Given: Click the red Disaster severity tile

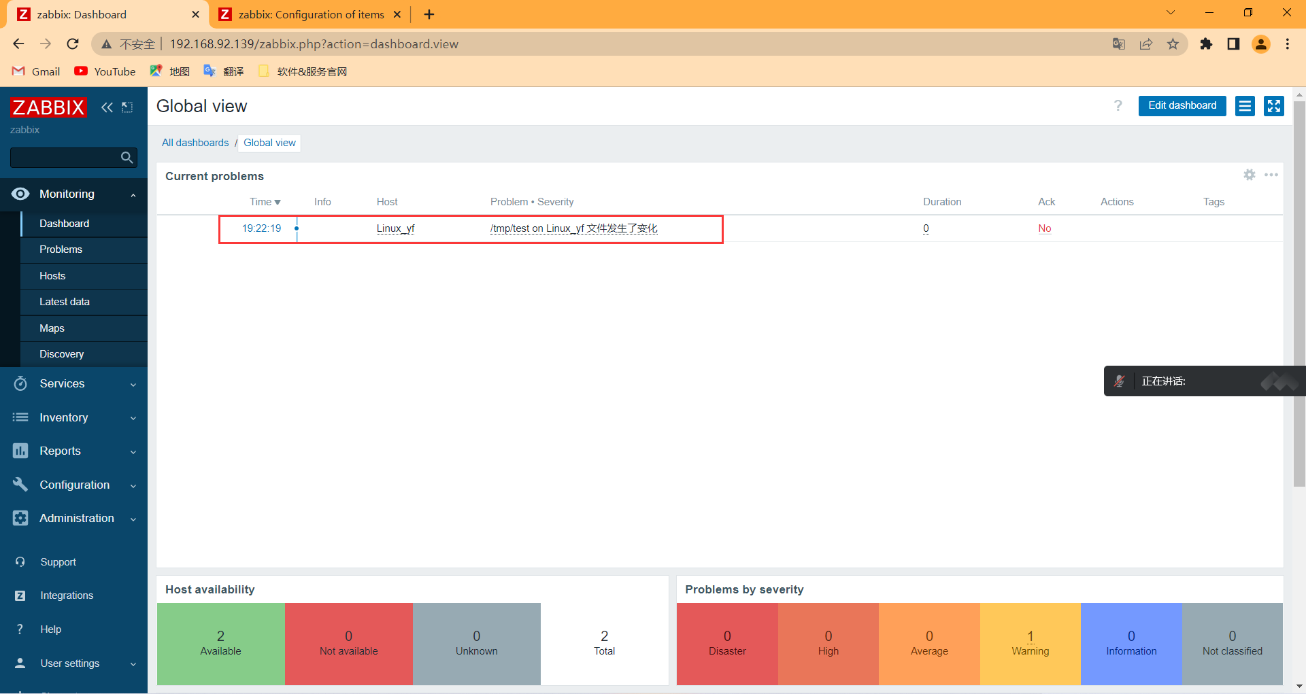Looking at the screenshot, I should click(x=727, y=643).
